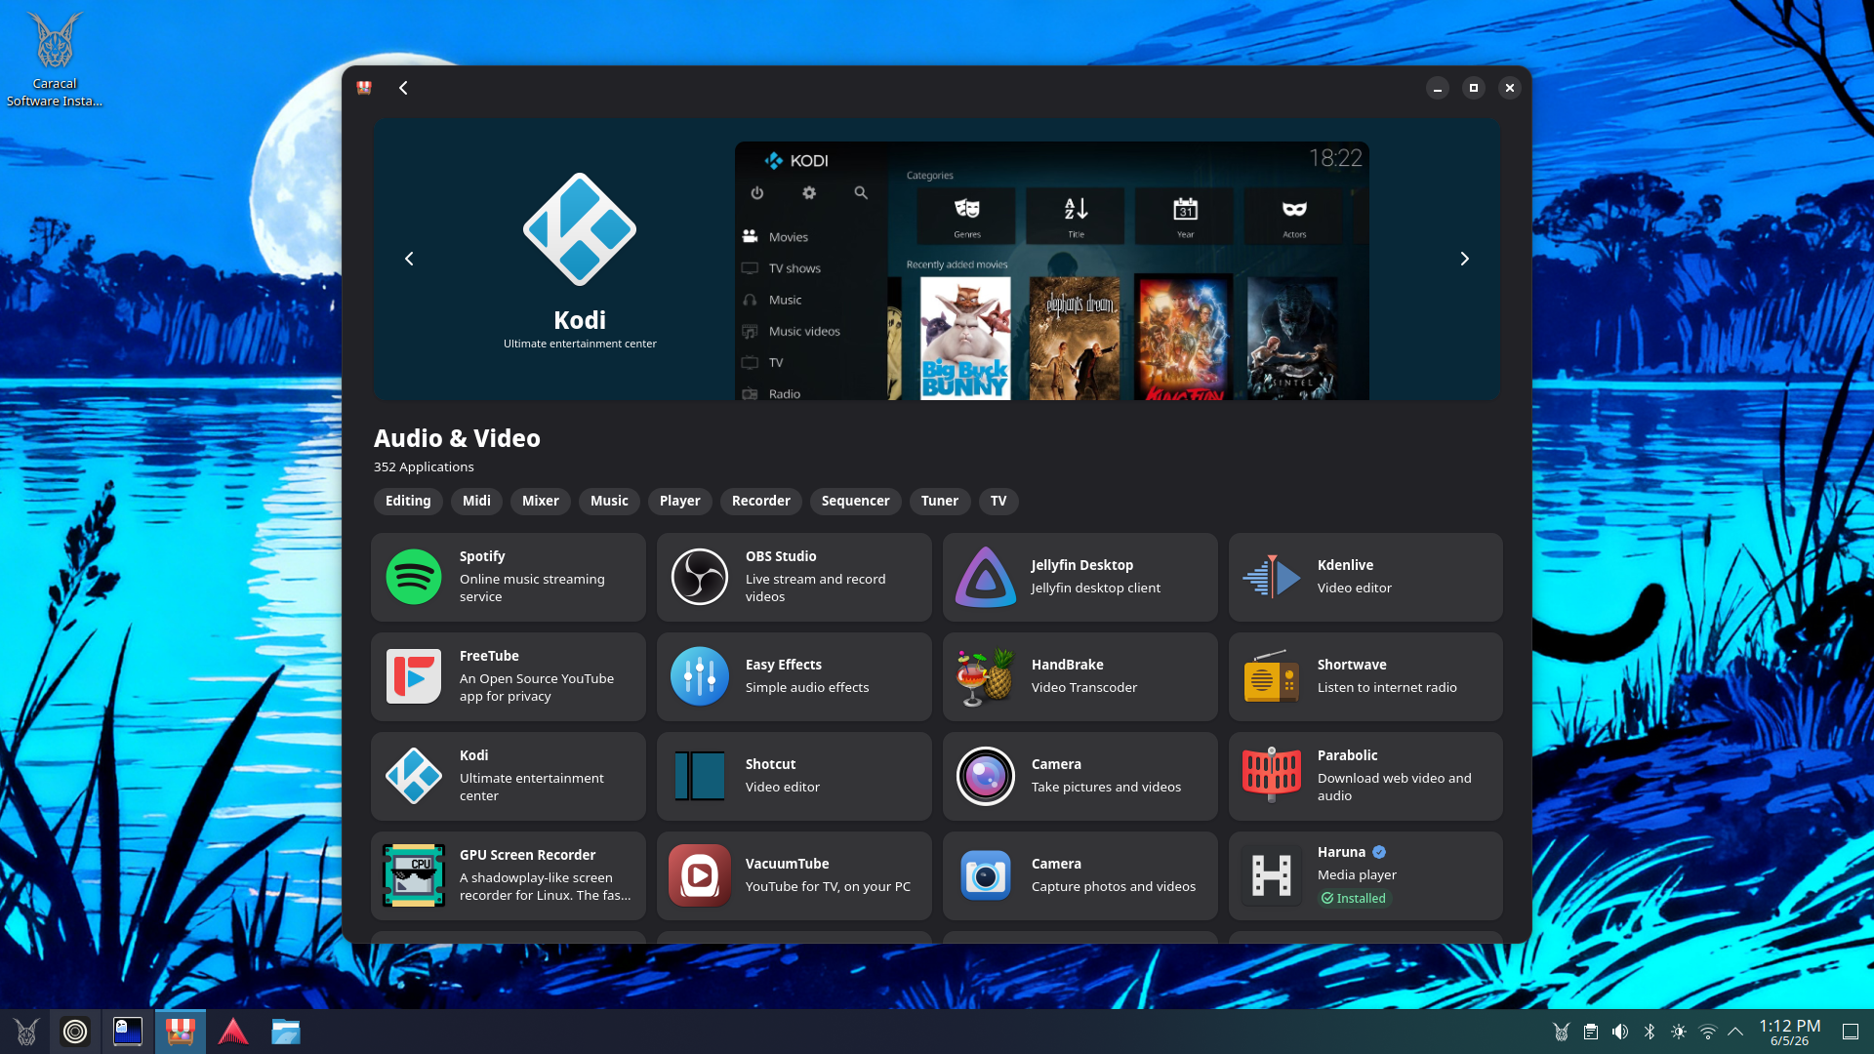The height and width of the screenshot is (1054, 1874).
Task: Filter by the Editing category
Action: point(408,501)
